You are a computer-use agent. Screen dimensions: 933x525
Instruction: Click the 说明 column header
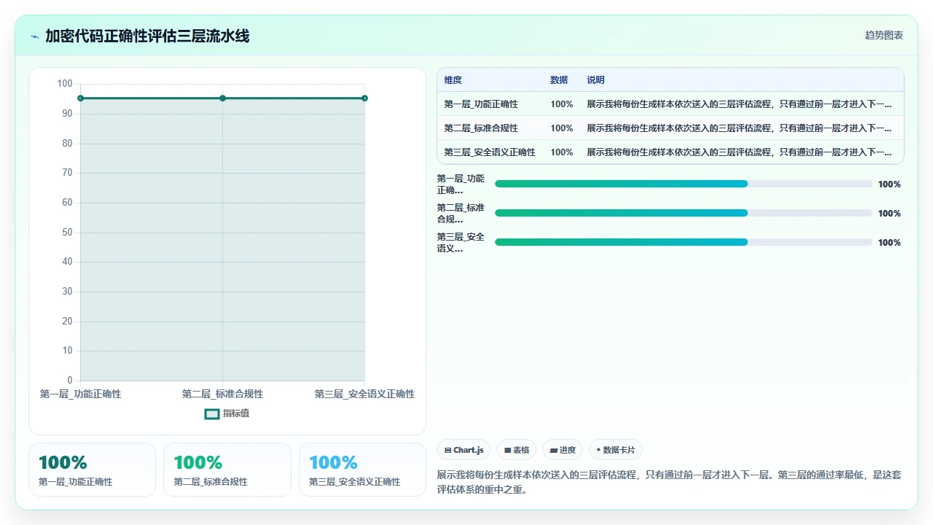point(596,80)
